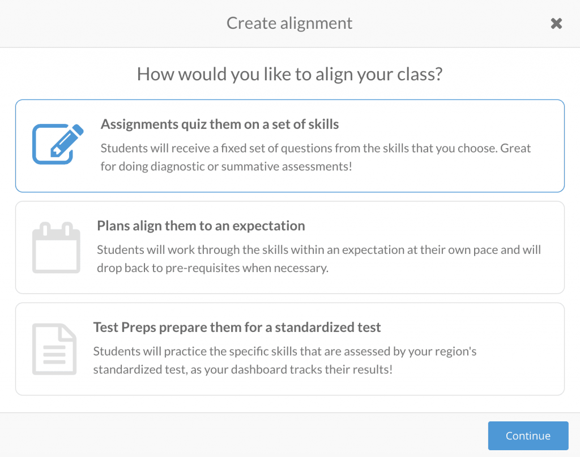Click the Continue button
Image resolution: width=580 pixels, height=457 pixels.
tap(527, 436)
